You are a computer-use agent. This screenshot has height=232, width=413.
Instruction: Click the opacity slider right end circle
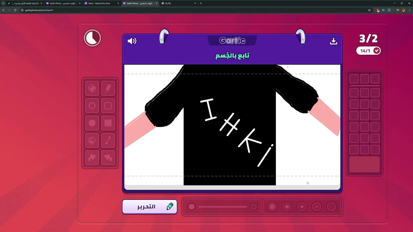[x=254, y=207]
